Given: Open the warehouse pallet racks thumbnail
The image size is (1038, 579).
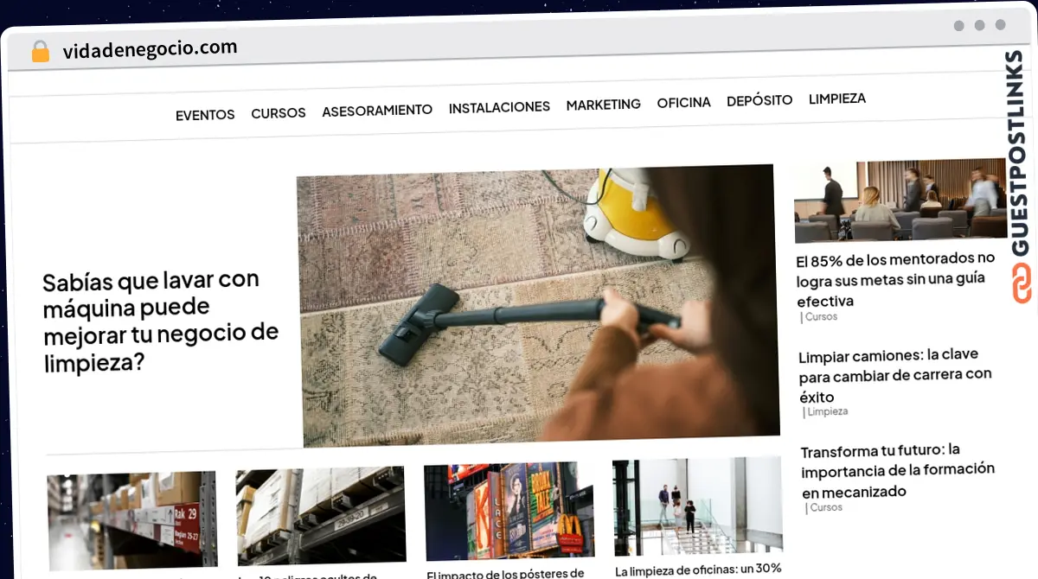Looking at the screenshot, I should 321,516.
